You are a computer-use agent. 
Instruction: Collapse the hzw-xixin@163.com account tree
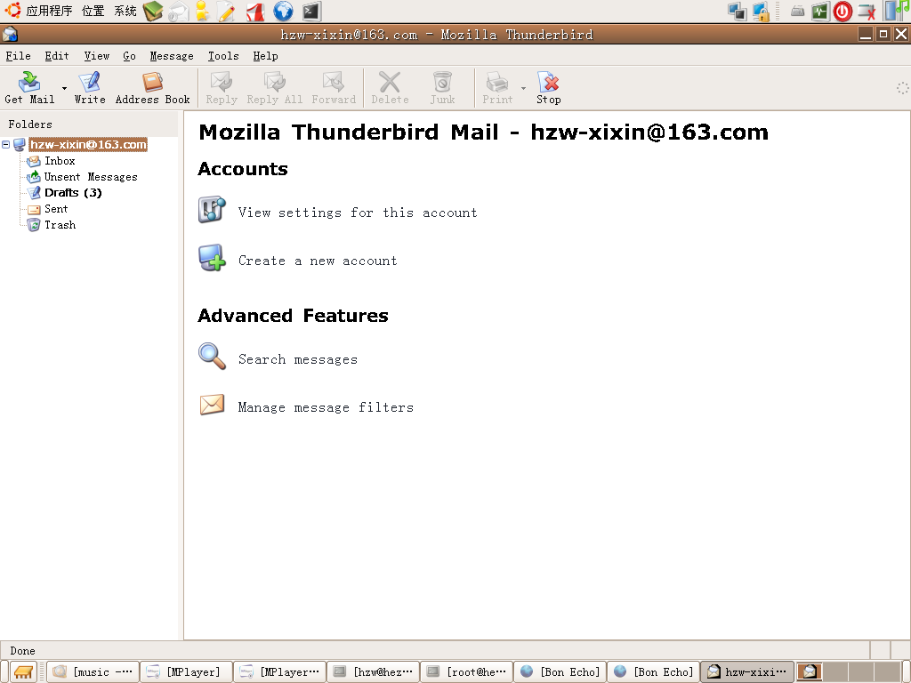tap(6, 144)
